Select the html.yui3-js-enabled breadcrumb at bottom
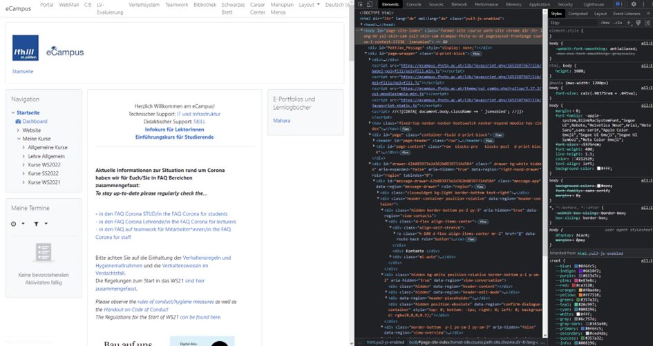Viewport: 653px width, 346px height. [385, 343]
